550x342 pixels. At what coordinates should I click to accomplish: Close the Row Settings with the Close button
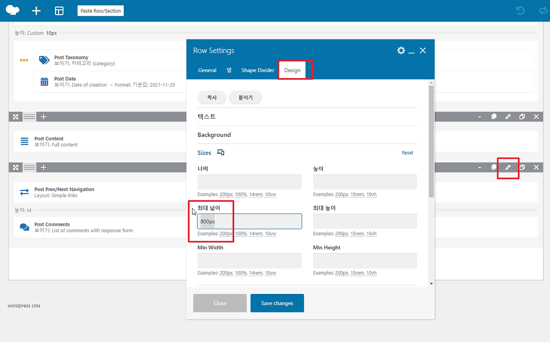click(x=220, y=303)
